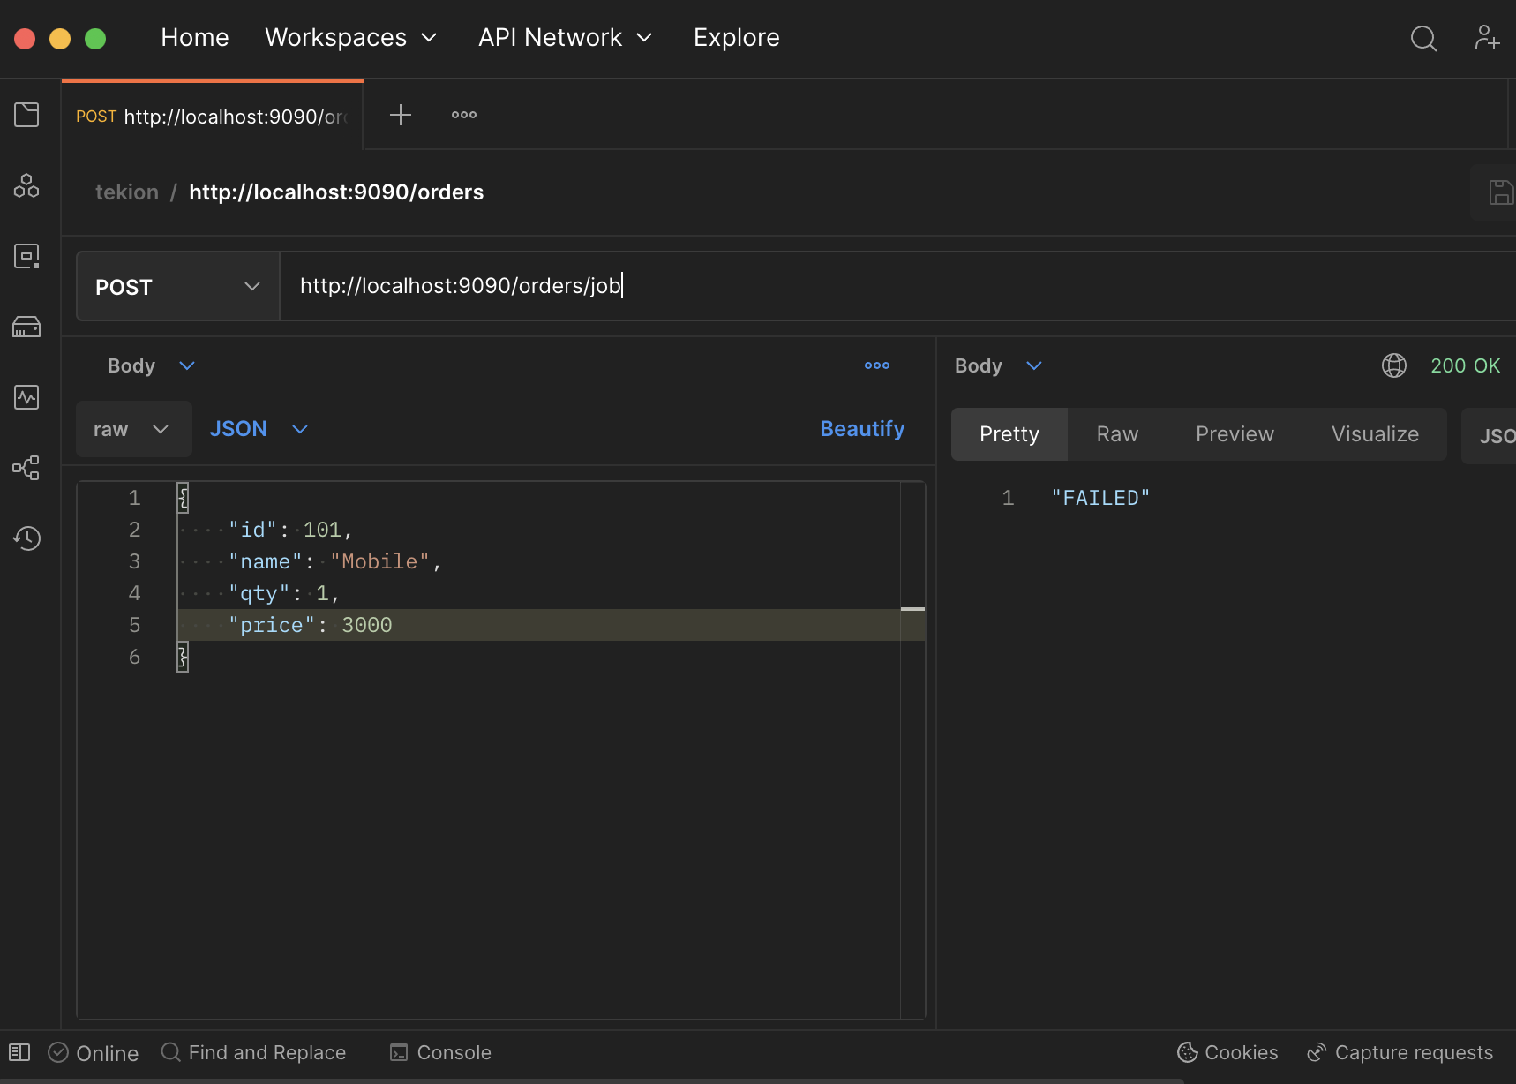Click the invite collaborators icon
The height and width of the screenshot is (1084, 1516).
pyautogui.click(x=1487, y=37)
